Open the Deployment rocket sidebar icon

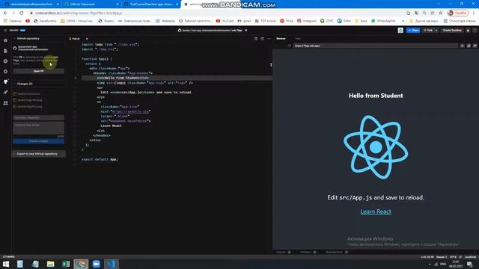(5, 92)
